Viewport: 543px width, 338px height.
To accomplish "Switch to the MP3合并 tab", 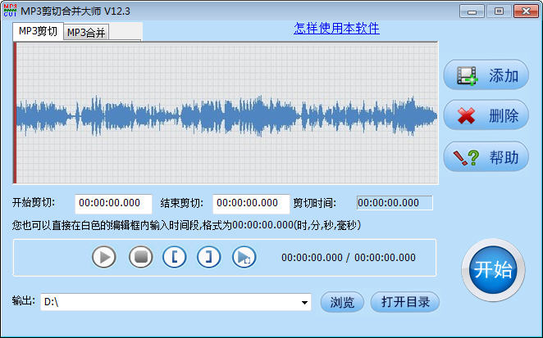I will pos(86,33).
